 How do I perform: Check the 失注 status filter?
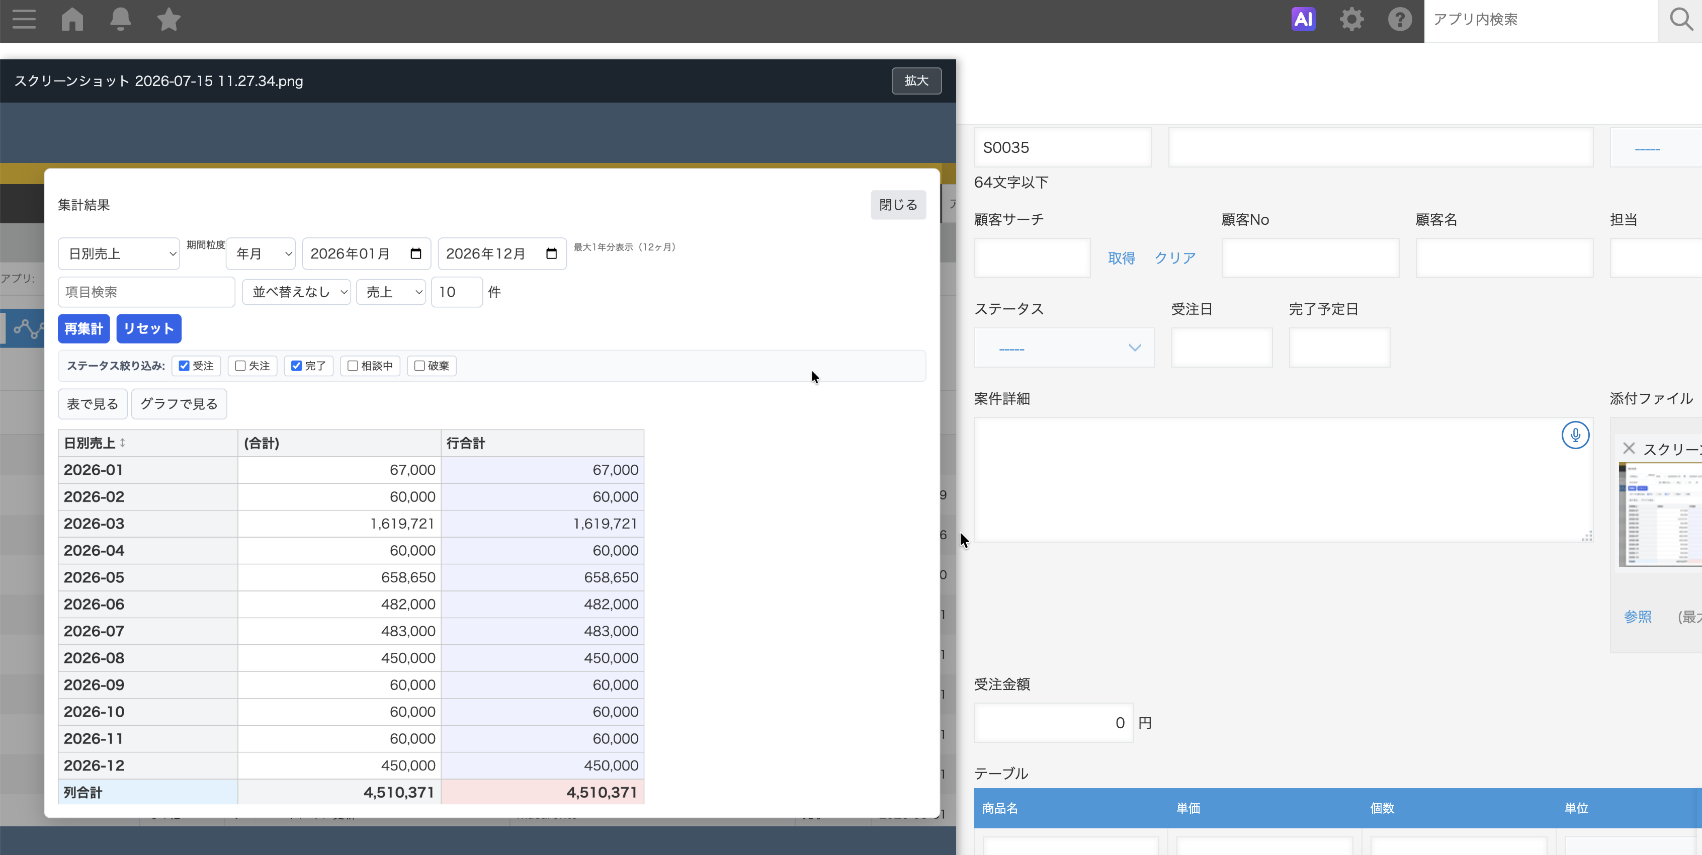(x=240, y=366)
